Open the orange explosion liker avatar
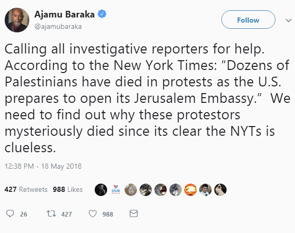295x233 pixels. pyautogui.click(x=190, y=190)
